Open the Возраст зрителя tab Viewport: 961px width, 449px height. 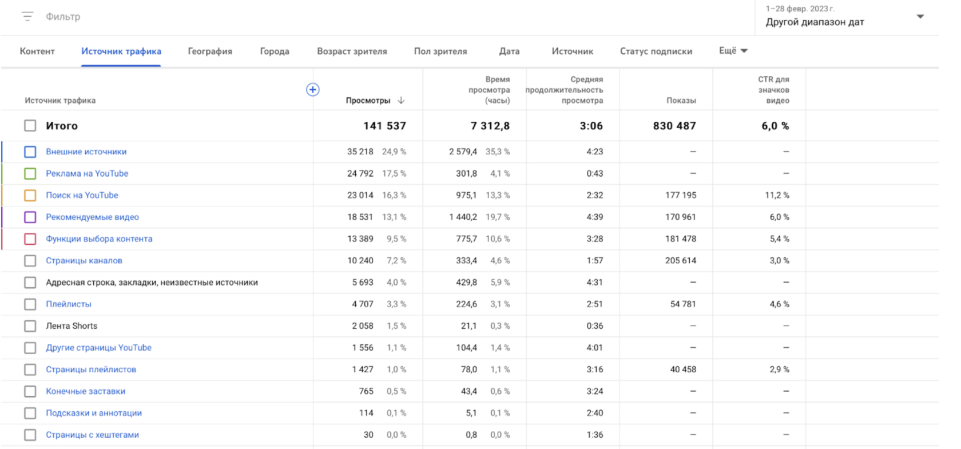(x=352, y=51)
